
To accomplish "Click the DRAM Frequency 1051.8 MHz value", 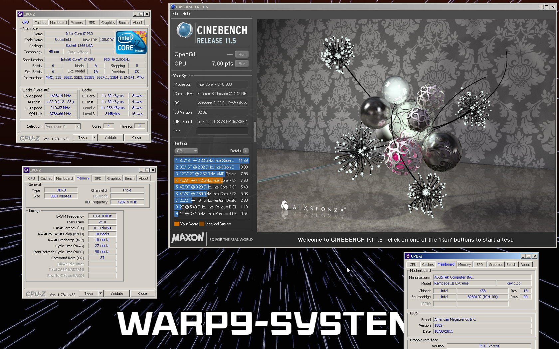I will pyautogui.click(x=102, y=216).
